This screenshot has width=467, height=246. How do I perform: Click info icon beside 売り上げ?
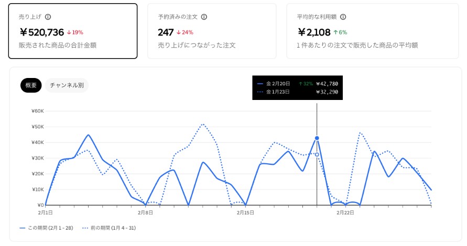(x=48, y=17)
